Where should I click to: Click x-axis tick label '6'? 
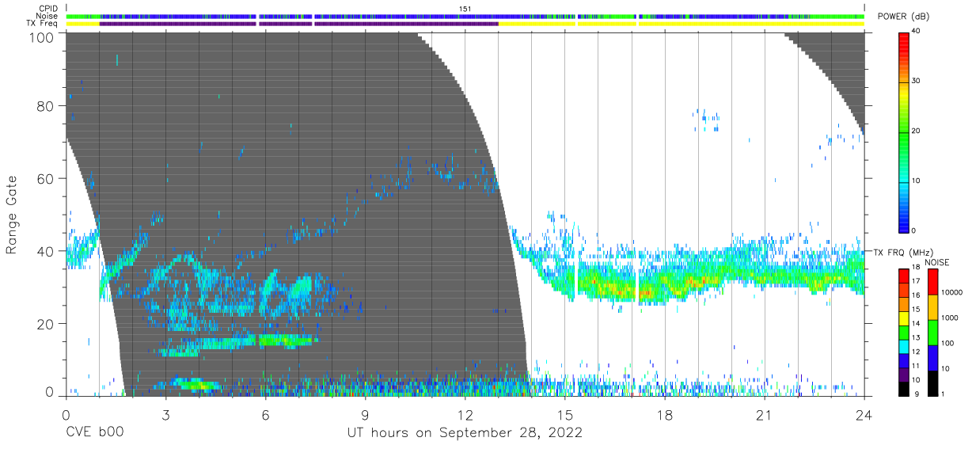coord(265,416)
